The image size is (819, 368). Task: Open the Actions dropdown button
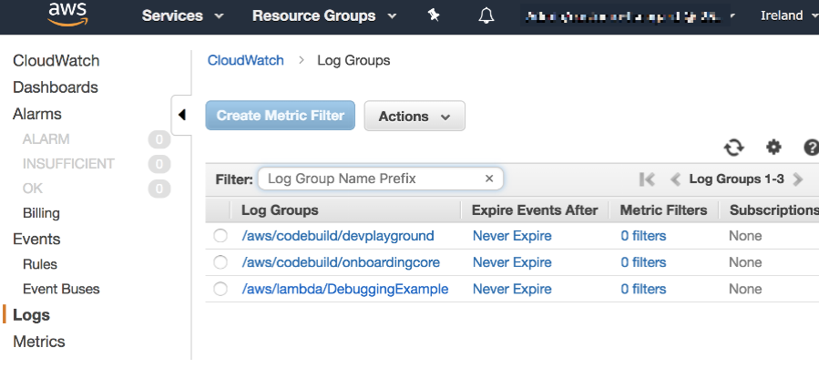pyautogui.click(x=415, y=116)
